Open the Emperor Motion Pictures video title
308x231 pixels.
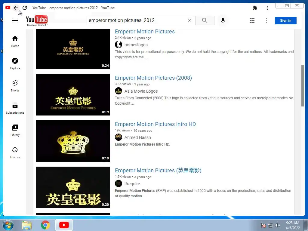(145, 32)
